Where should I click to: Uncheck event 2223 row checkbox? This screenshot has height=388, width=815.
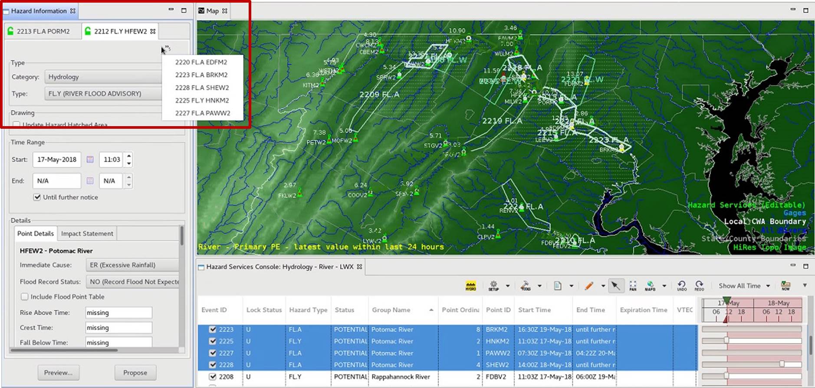(213, 329)
